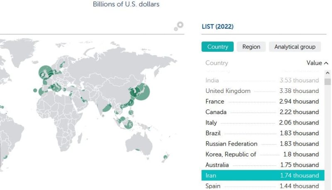Sort list by Value column arrow
This screenshot has height=190, width=332.
pos(326,63)
